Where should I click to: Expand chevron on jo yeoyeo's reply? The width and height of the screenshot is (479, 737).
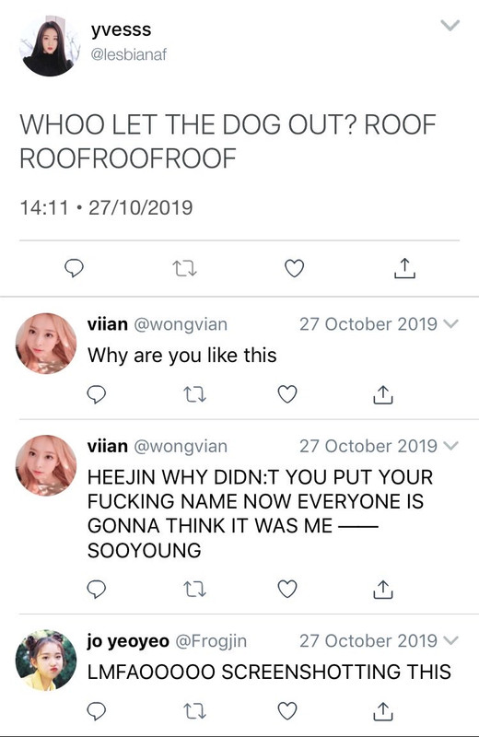[450, 640]
